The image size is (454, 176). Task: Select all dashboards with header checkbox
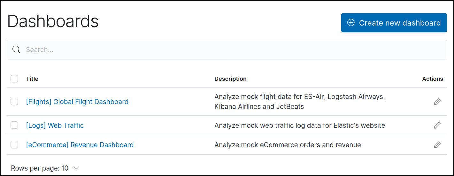[x=14, y=79]
